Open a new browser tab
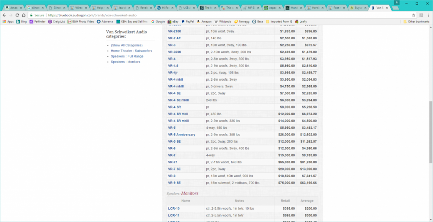Viewport: 433px width, 222px height. (395, 8)
